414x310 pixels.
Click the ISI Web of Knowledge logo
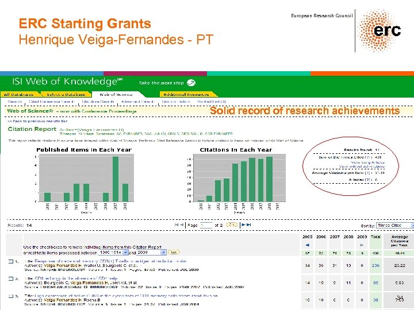67,82
